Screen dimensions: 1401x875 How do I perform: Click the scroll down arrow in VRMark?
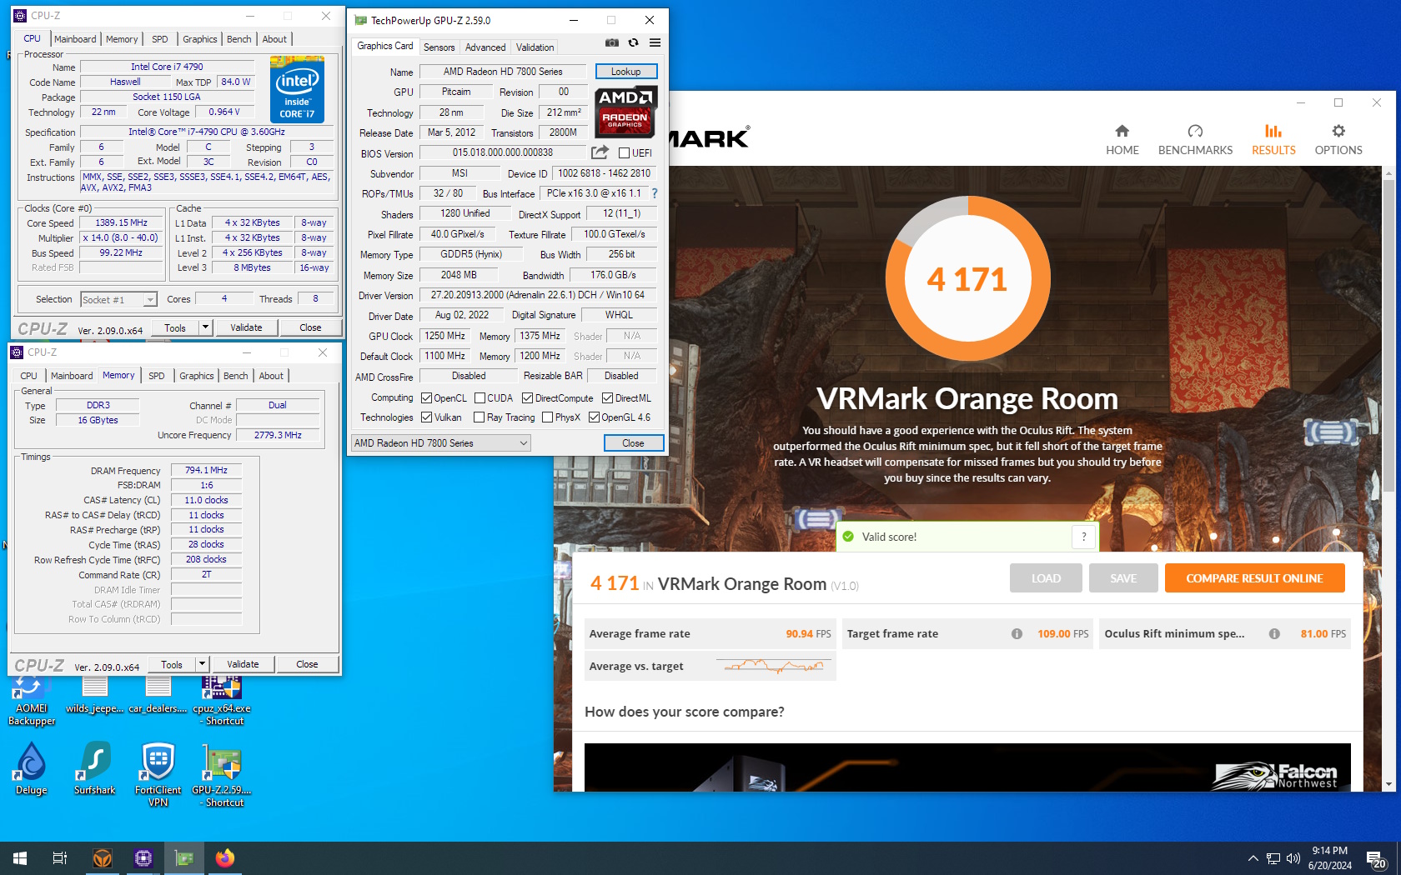point(1388,784)
